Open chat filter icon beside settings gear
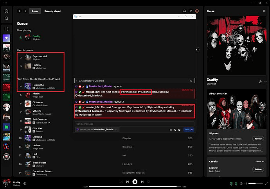The image size is (270, 189). tap(175, 130)
